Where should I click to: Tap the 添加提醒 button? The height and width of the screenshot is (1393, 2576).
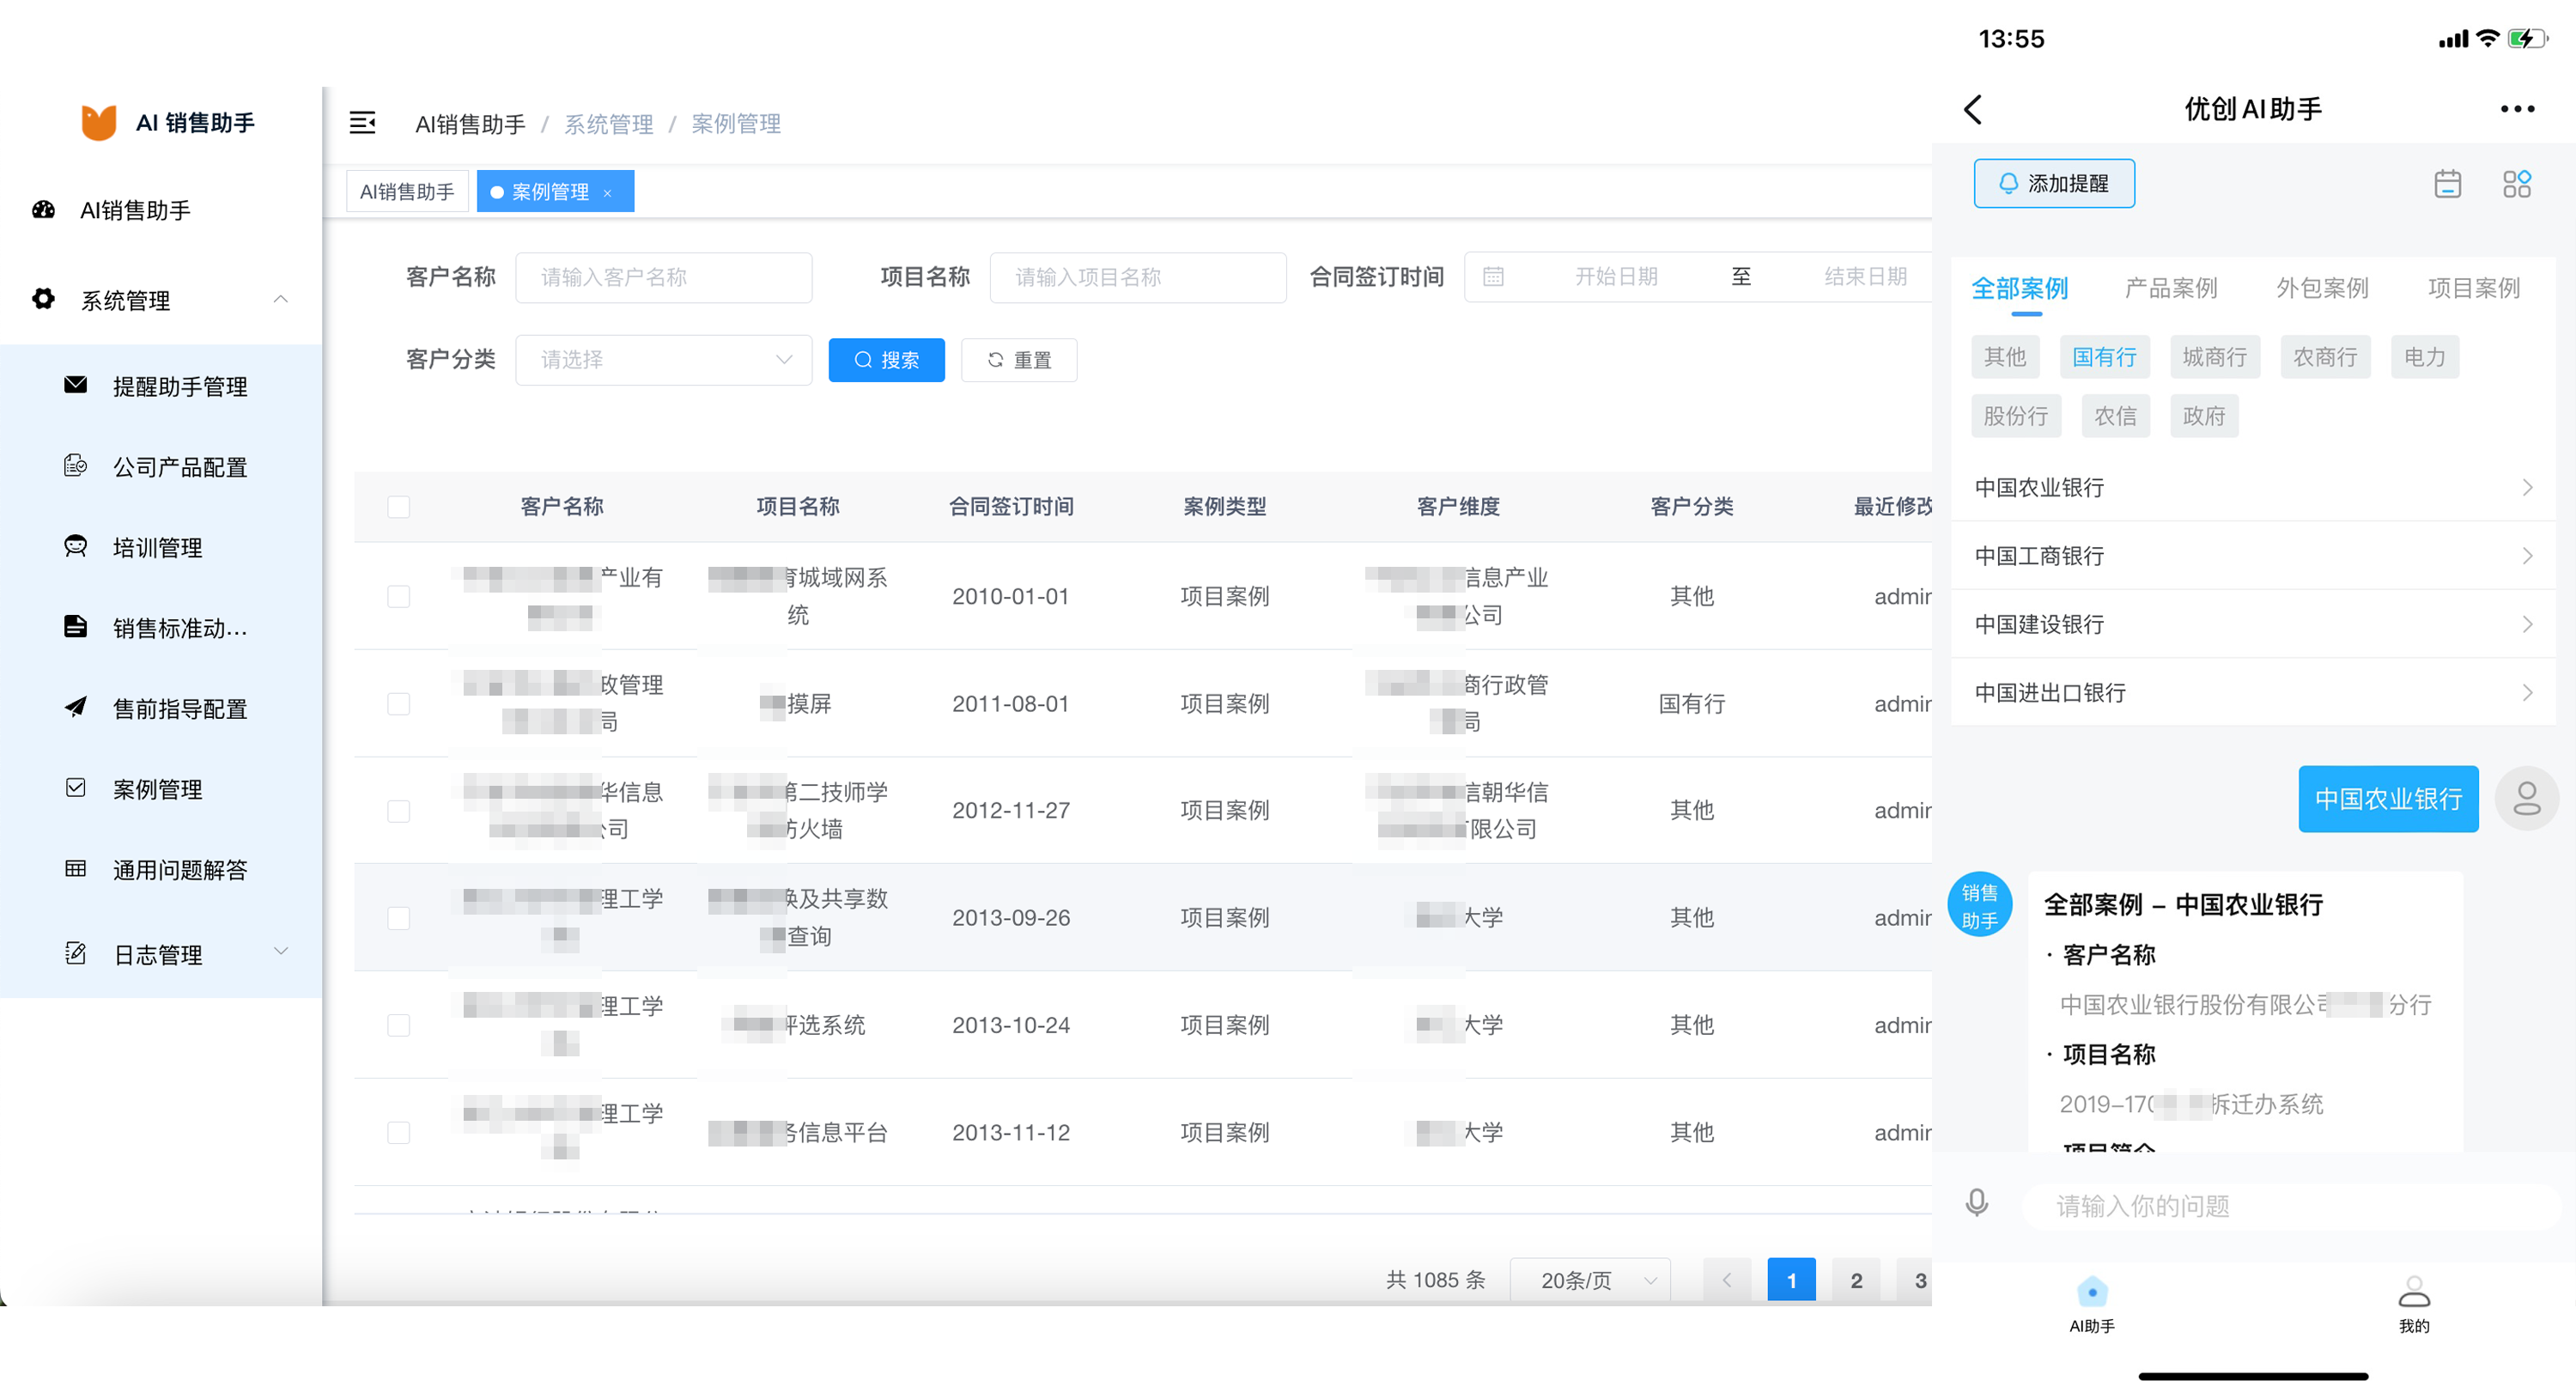[2054, 183]
